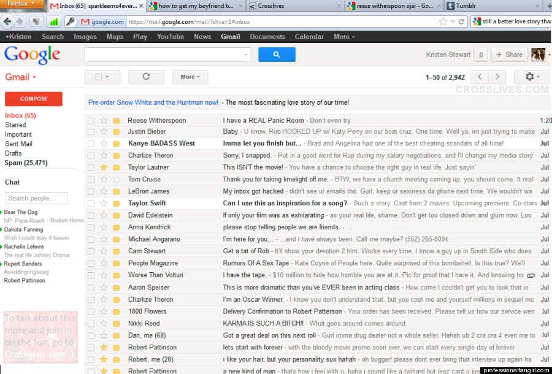
Task: Refresh the inbox
Action: click(x=146, y=77)
